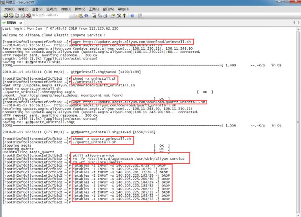Click the './quartz_uninstall.sh' command after the prompt
This screenshot has height=217, width=301.
coord(95,142)
